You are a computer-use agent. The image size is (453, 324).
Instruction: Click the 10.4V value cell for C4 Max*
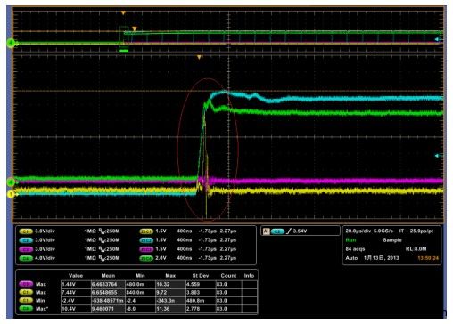tap(76, 309)
